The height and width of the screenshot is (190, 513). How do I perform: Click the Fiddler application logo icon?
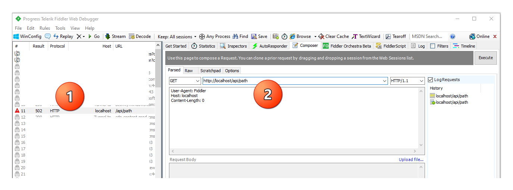[x=18, y=19]
